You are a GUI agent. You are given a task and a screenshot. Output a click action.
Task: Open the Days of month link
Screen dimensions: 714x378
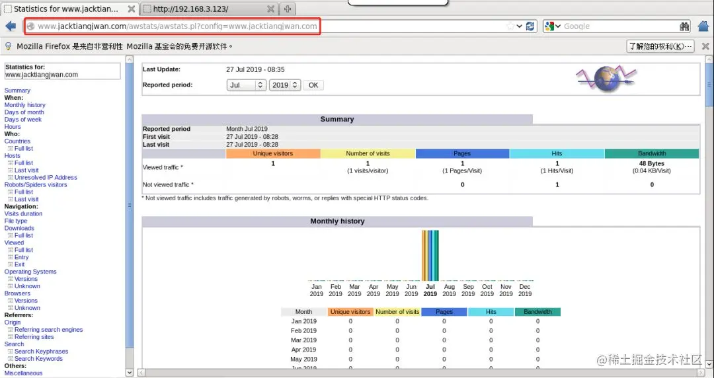point(24,112)
